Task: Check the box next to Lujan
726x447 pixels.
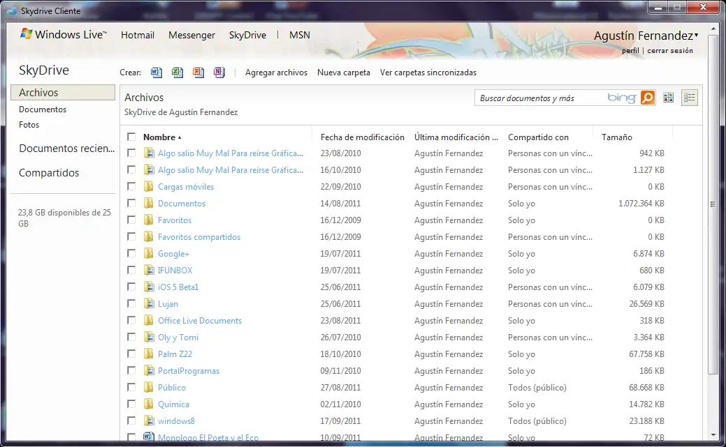Action: 131,303
